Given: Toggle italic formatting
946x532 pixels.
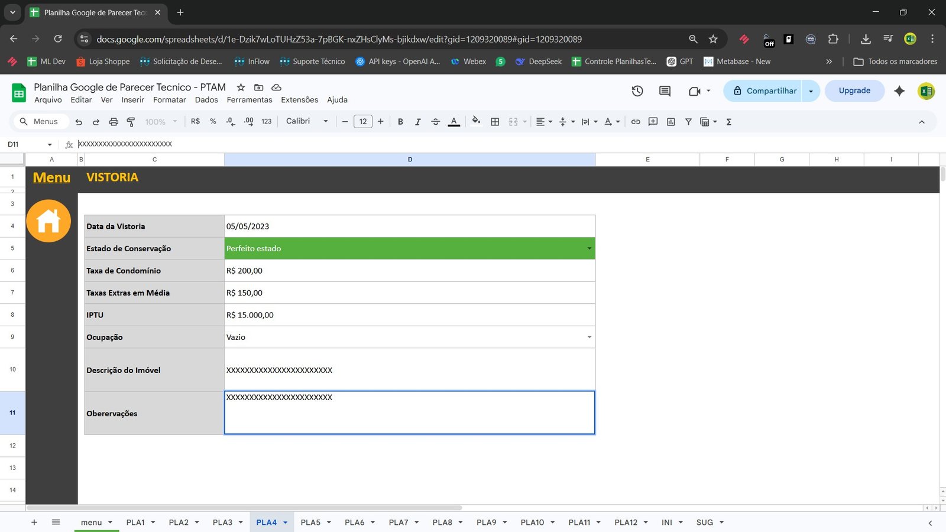Looking at the screenshot, I should click(x=418, y=121).
